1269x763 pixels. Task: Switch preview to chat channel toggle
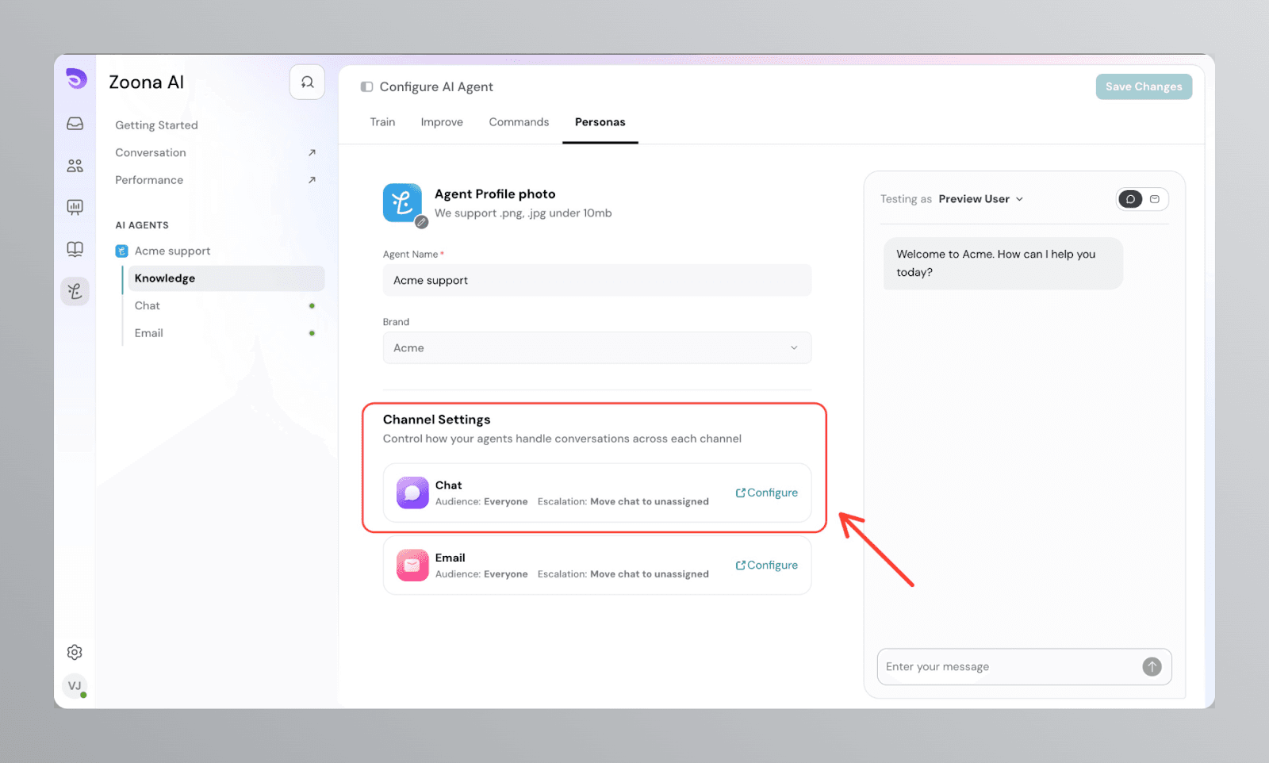pyautogui.click(x=1130, y=199)
